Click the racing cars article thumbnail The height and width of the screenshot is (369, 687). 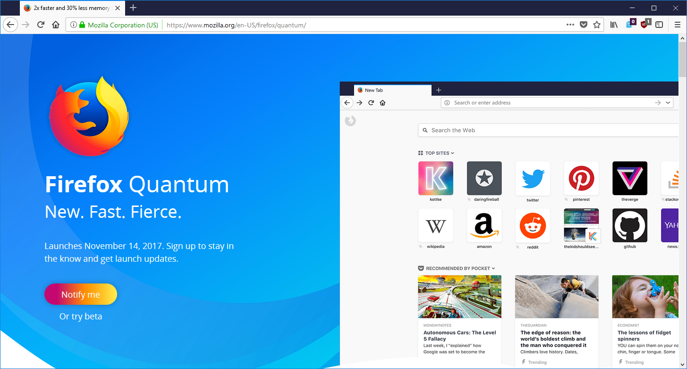459,297
